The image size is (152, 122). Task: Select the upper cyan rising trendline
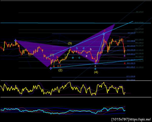[x=90, y=39]
